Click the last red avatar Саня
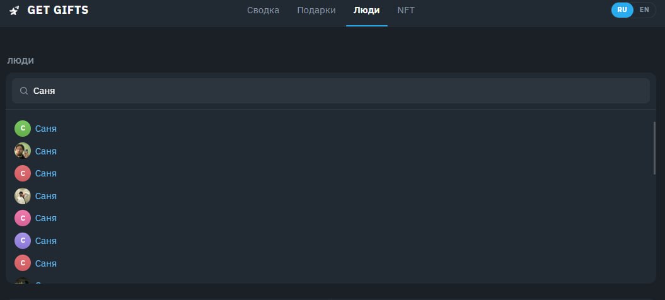 click(23, 263)
